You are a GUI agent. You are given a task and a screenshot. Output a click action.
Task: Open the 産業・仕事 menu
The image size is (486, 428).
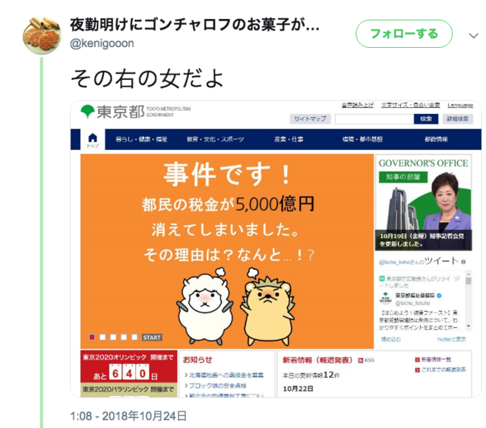click(x=289, y=139)
